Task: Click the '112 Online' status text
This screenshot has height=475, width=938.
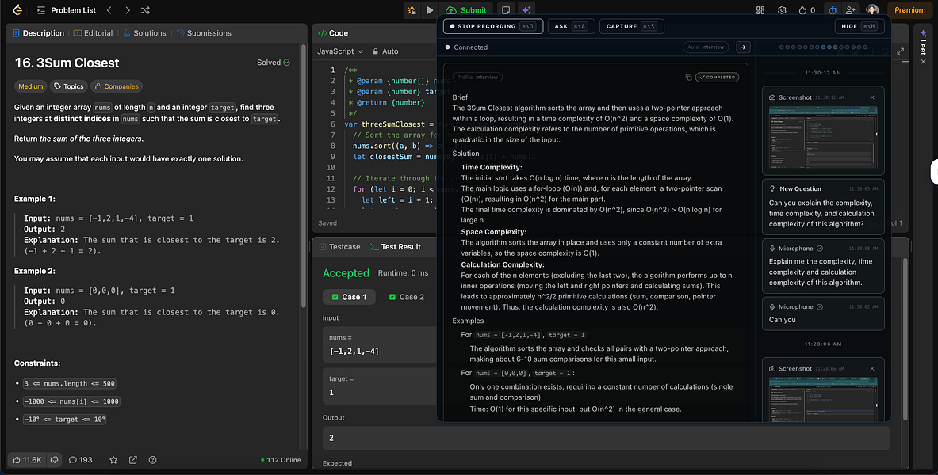Action: [281, 459]
